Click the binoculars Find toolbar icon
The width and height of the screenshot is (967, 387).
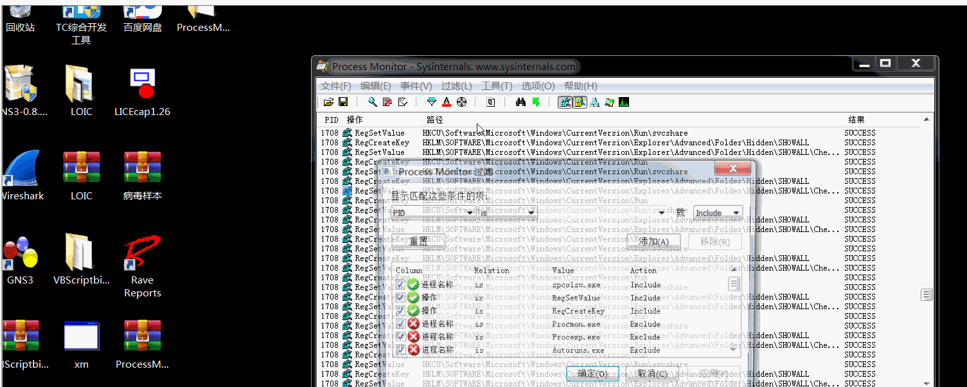click(x=521, y=102)
